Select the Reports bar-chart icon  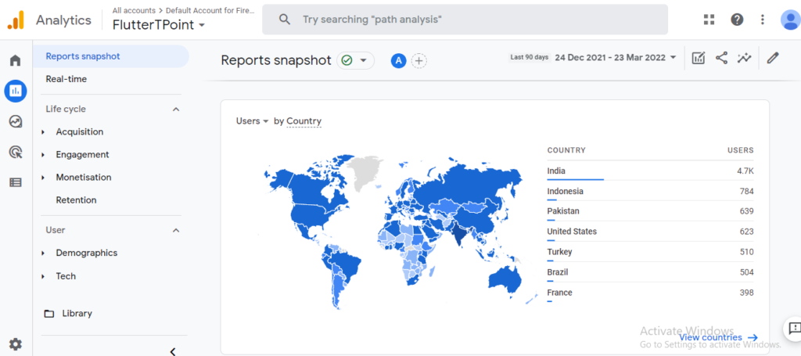coord(16,91)
